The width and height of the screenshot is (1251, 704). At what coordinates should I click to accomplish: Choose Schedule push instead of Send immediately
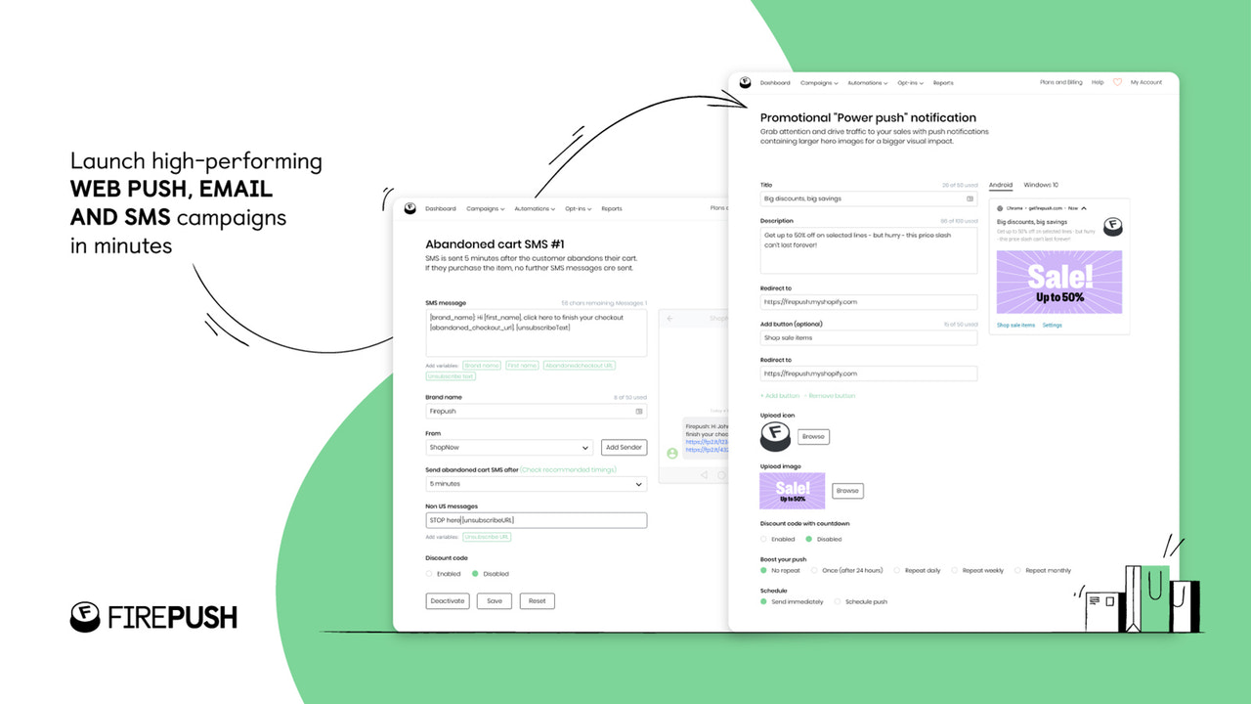(x=841, y=601)
